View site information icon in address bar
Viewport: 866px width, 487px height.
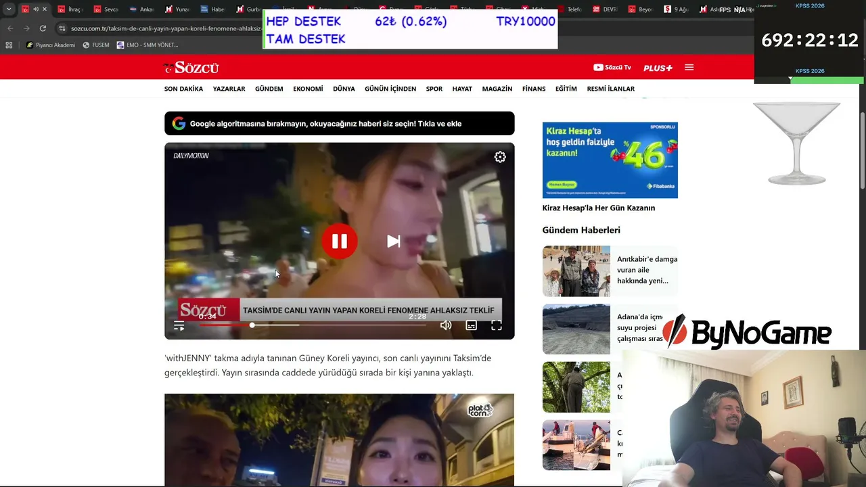(x=62, y=28)
